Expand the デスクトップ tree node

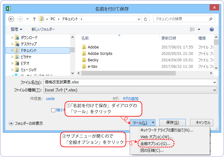click(x=12, y=44)
